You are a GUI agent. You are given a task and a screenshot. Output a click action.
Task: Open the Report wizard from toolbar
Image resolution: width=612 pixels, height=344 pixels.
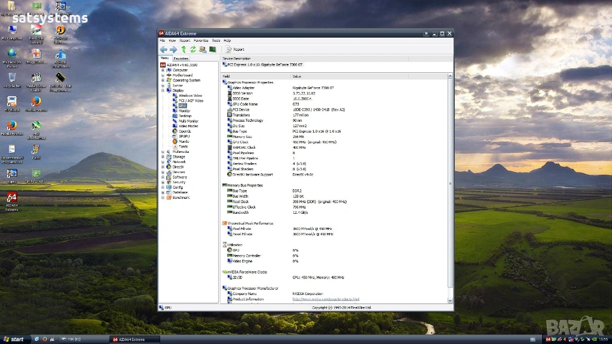[235, 50]
